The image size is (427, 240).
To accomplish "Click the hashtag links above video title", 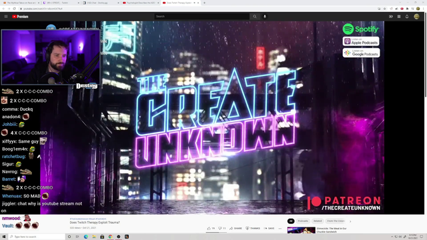I will pos(88,219).
